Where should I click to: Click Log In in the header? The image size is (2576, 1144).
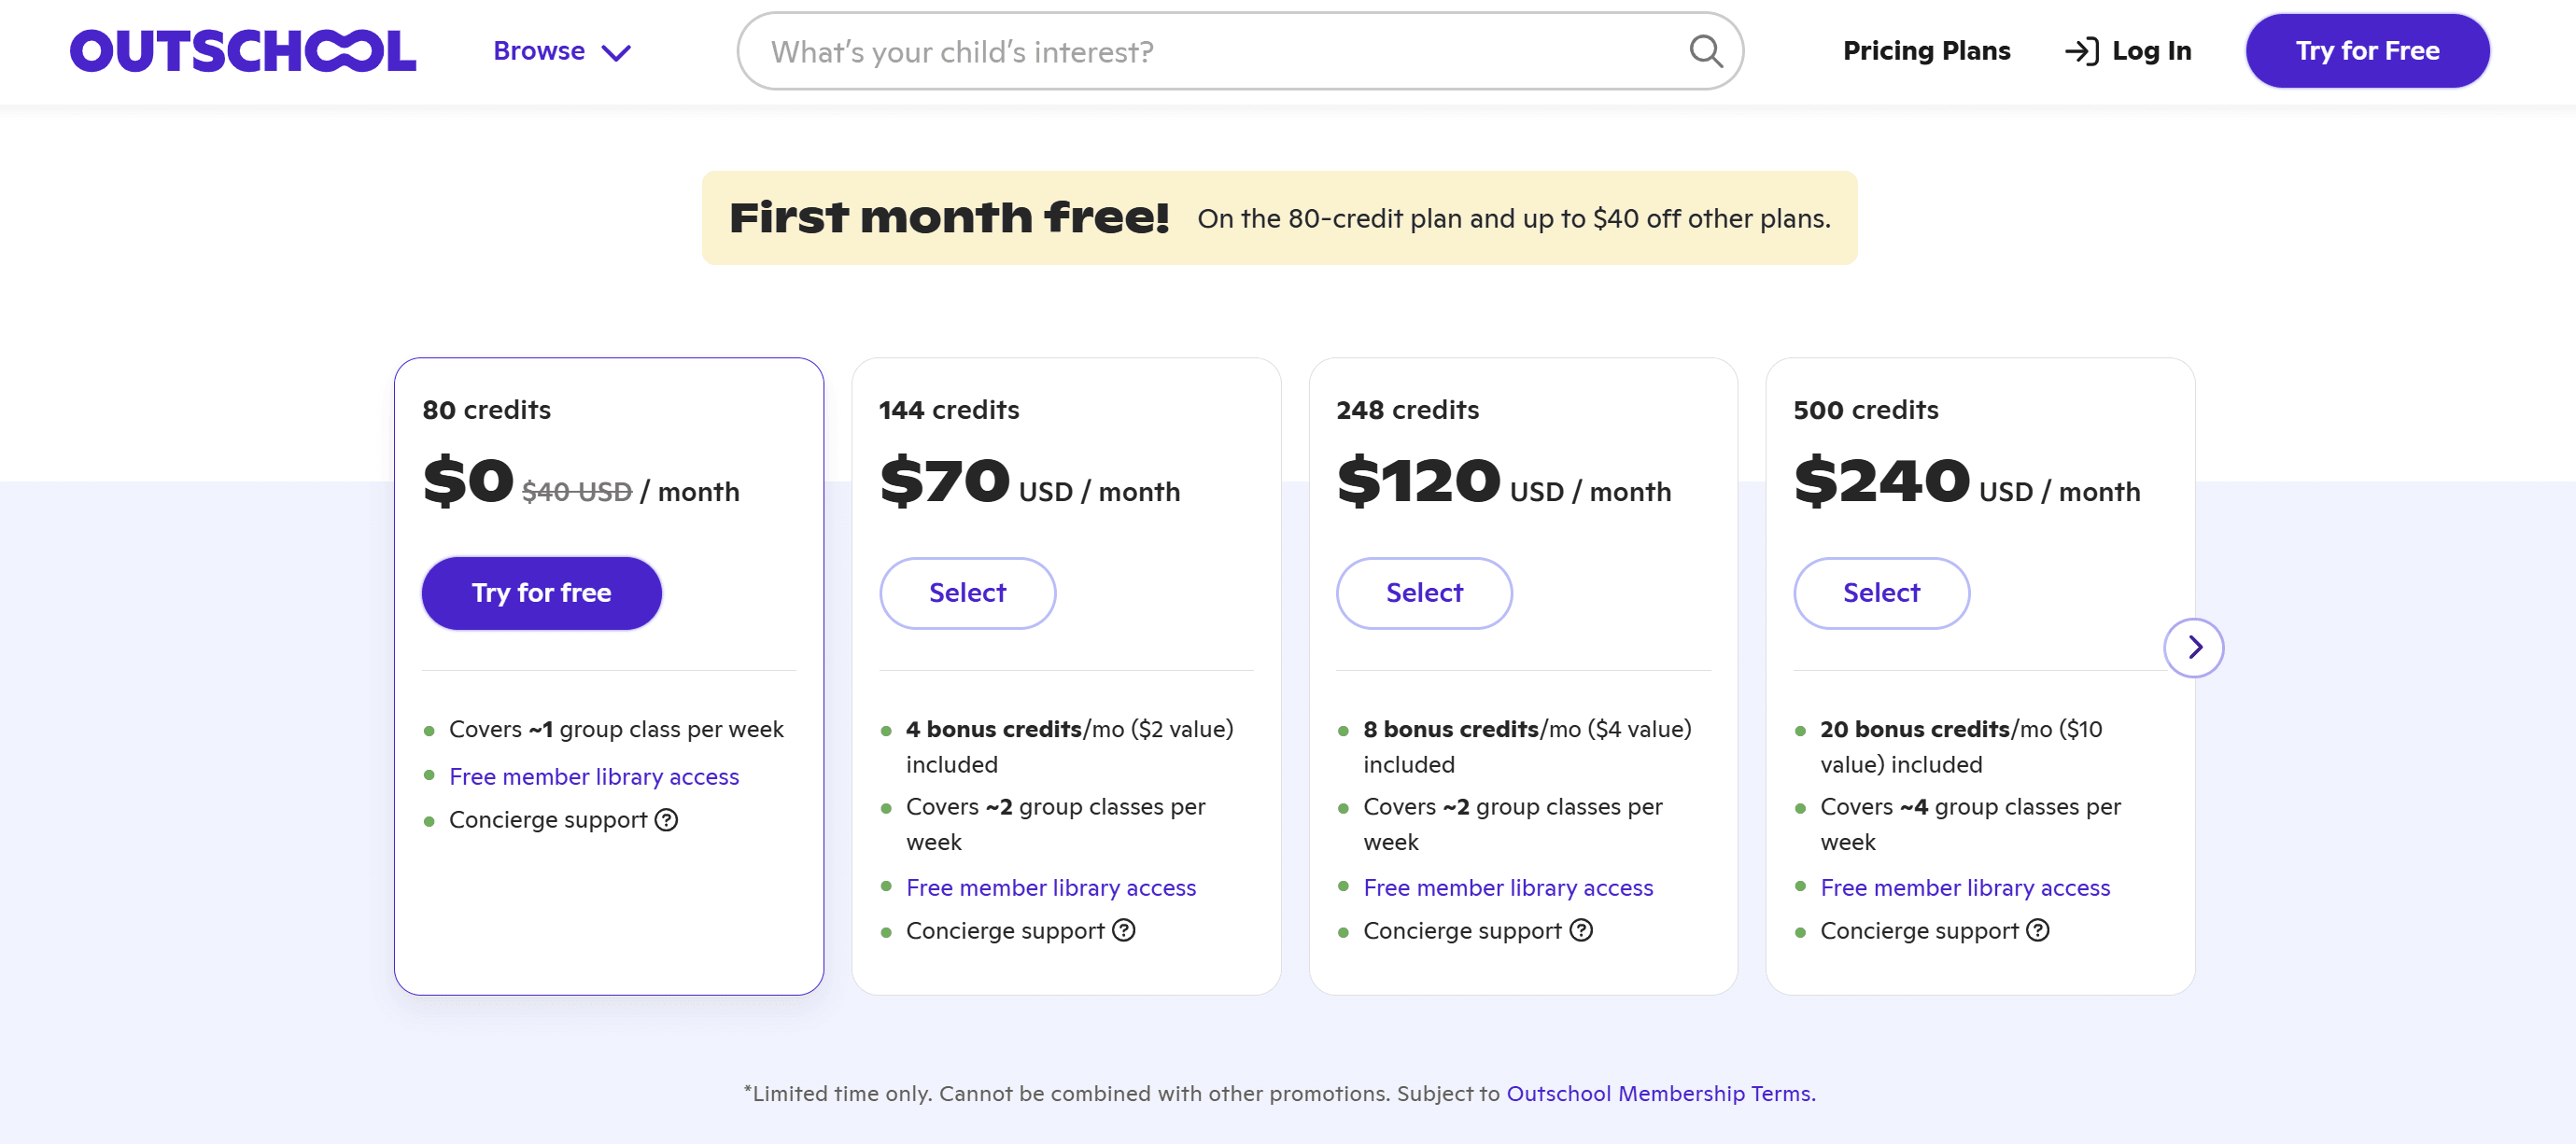(2128, 51)
